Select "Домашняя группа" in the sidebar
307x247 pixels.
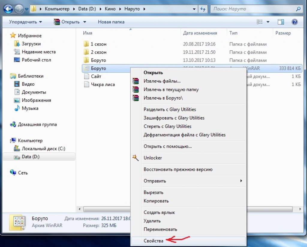(34, 124)
